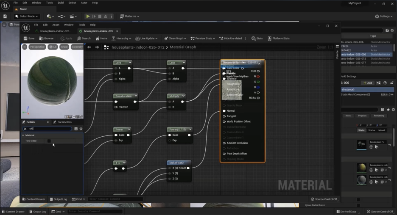This screenshot has width=397, height=215.
Task: Open the Live Update dropdown
Action: pos(146,39)
